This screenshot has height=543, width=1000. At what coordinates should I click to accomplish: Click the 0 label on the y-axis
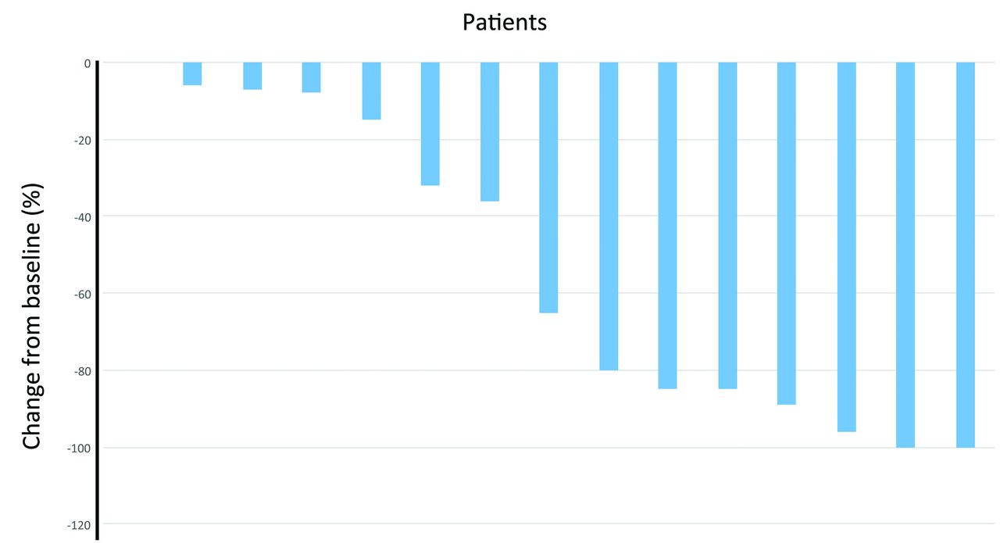pyautogui.click(x=87, y=63)
